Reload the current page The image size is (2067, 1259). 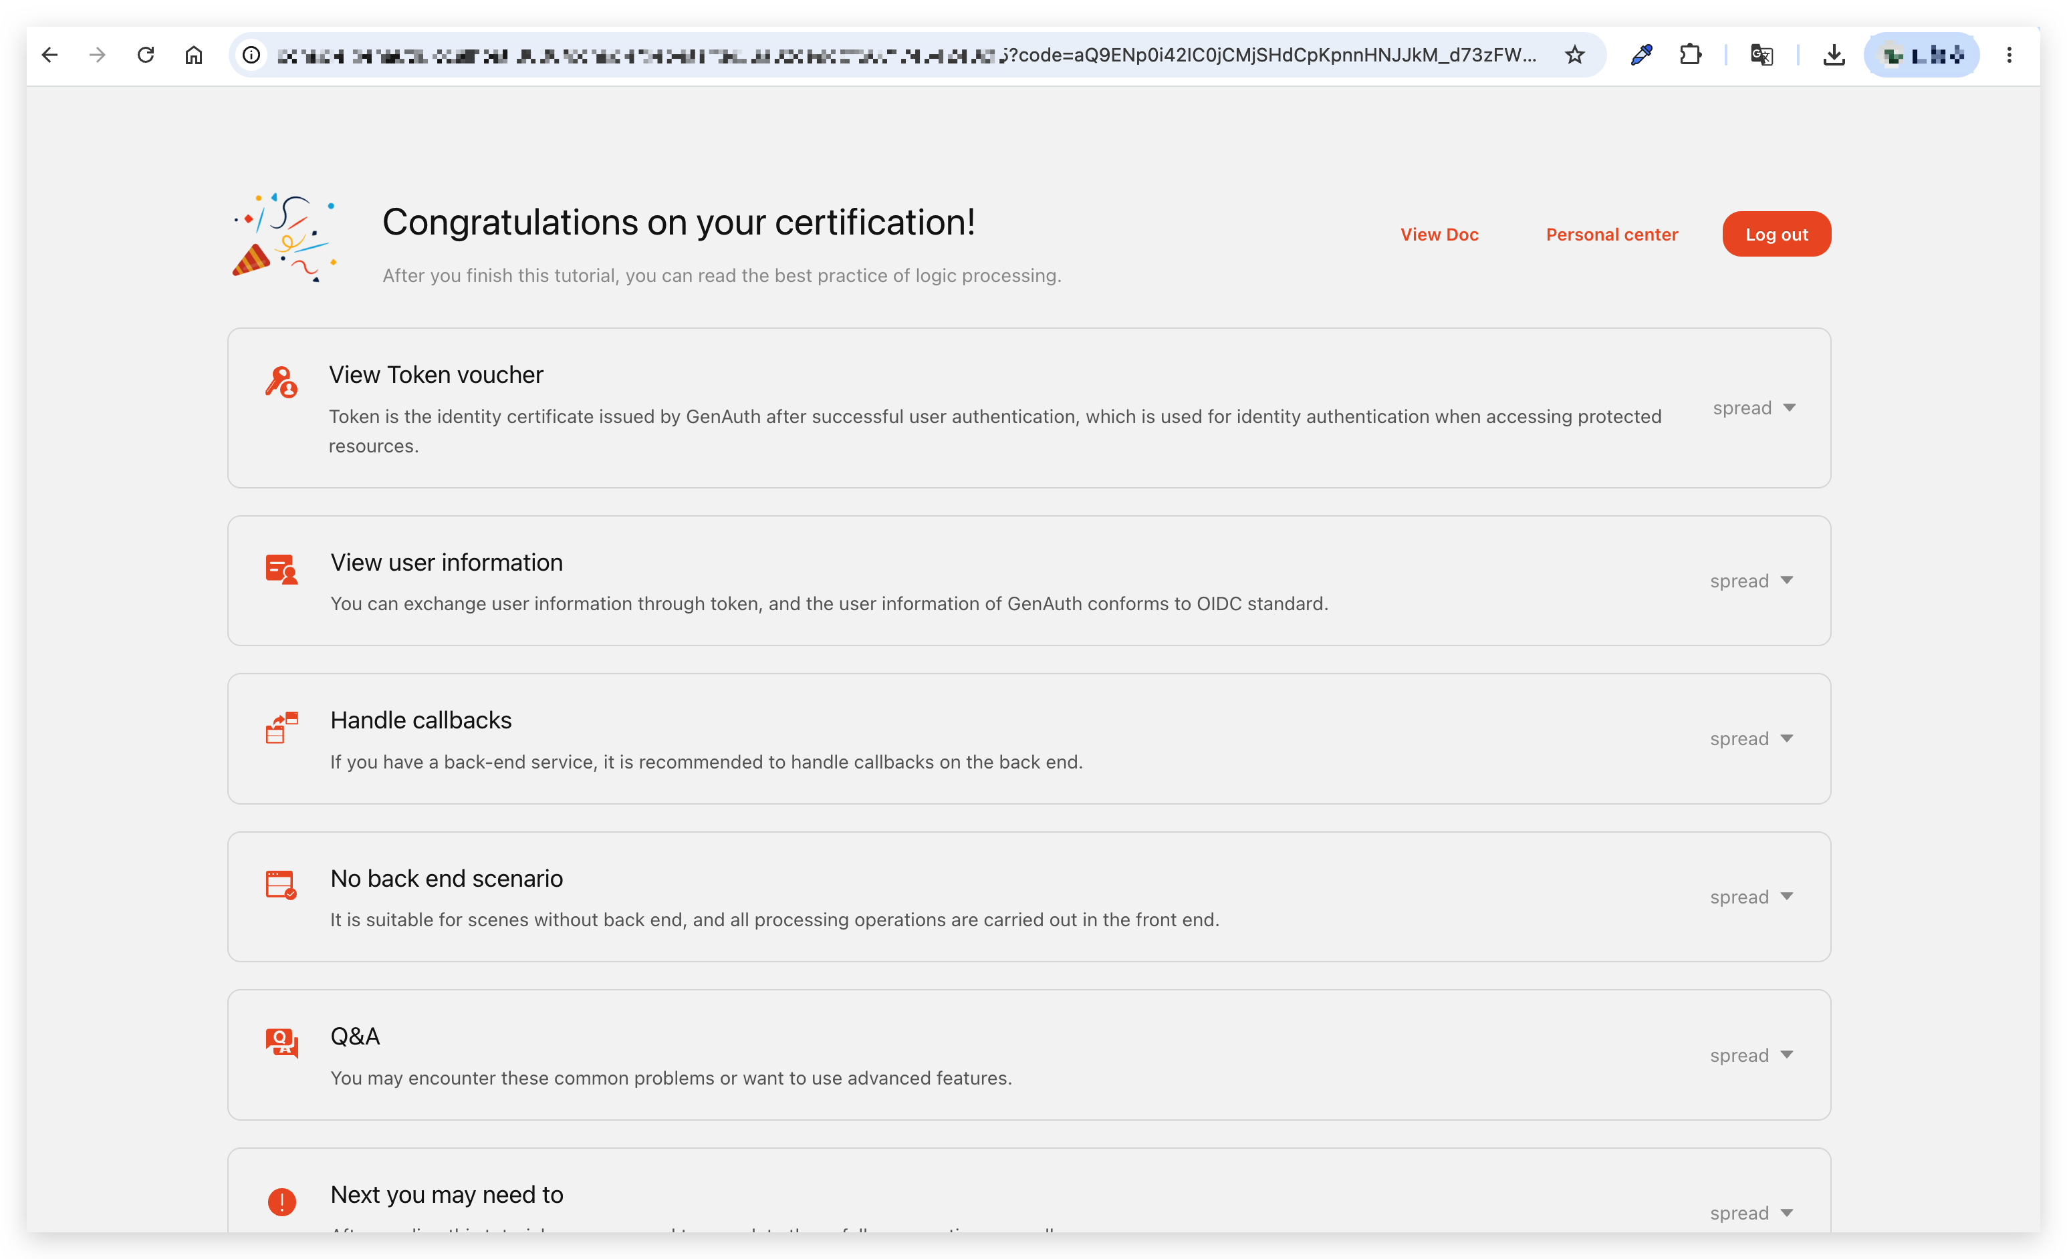point(145,55)
